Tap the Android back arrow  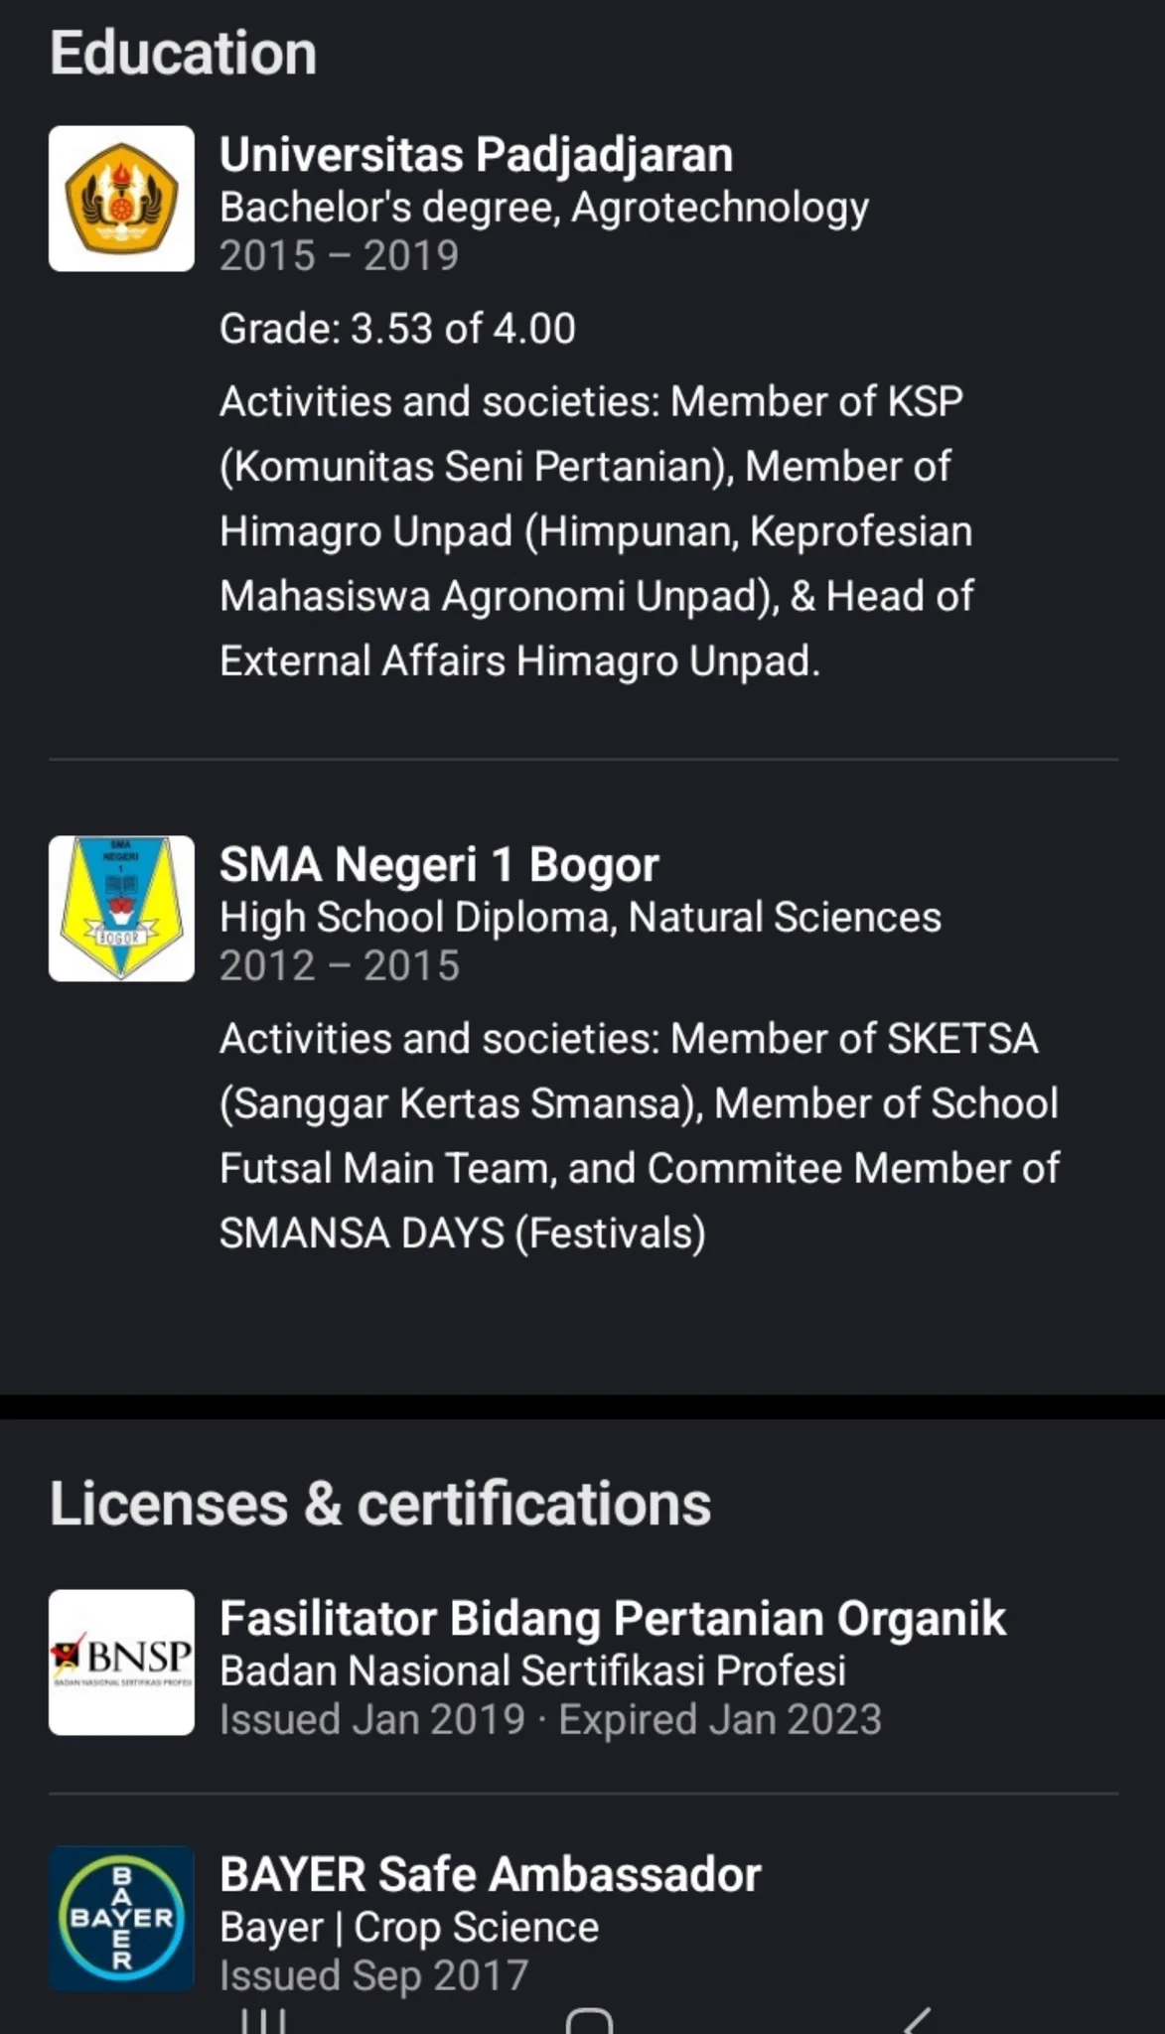pyautogui.click(x=918, y=2020)
